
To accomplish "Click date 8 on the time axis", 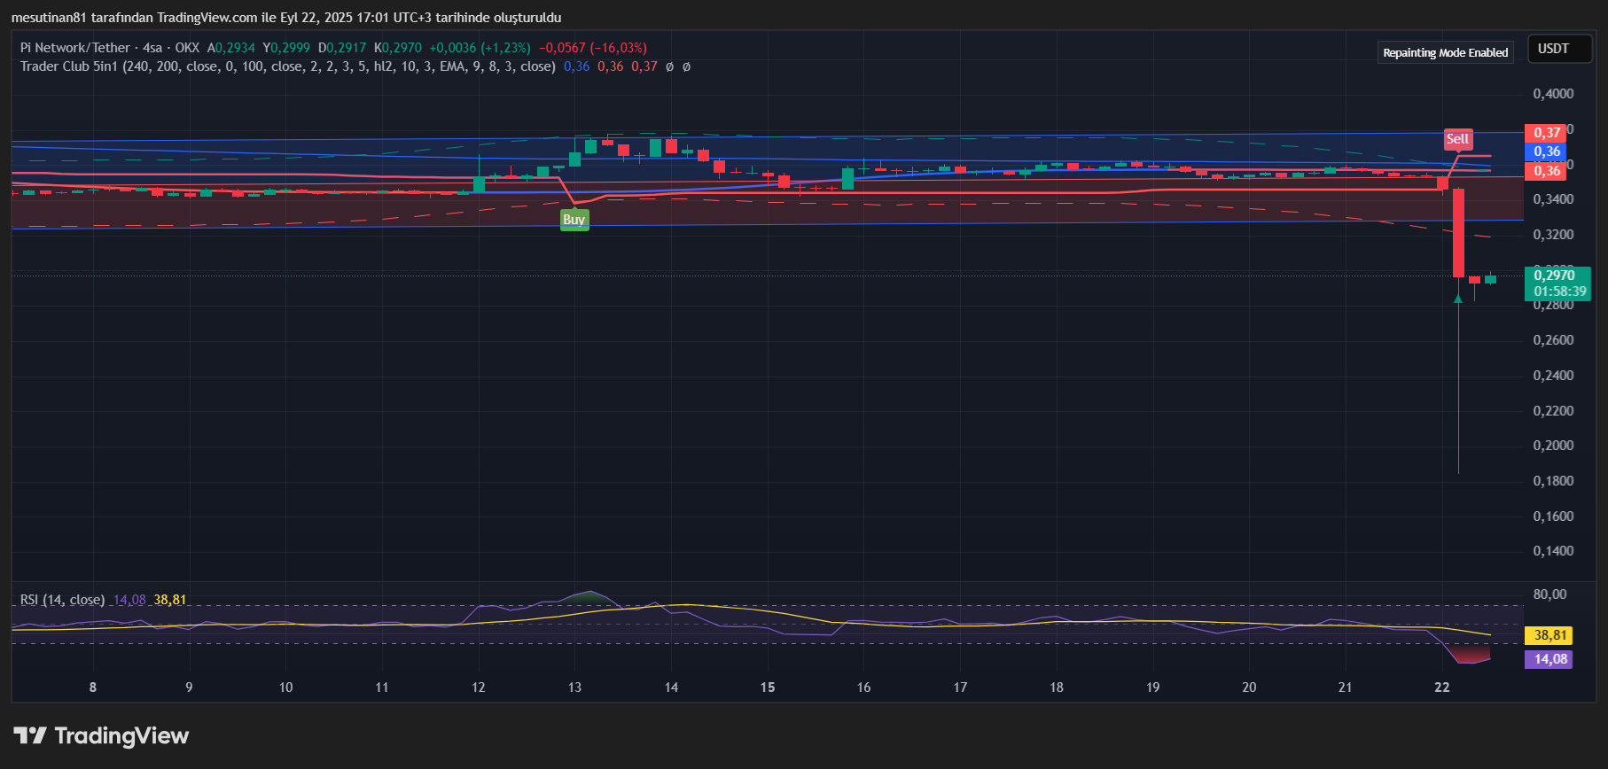I will click(93, 687).
